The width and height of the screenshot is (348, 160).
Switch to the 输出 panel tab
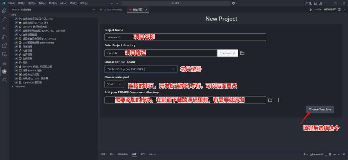[x=112, y=154]
